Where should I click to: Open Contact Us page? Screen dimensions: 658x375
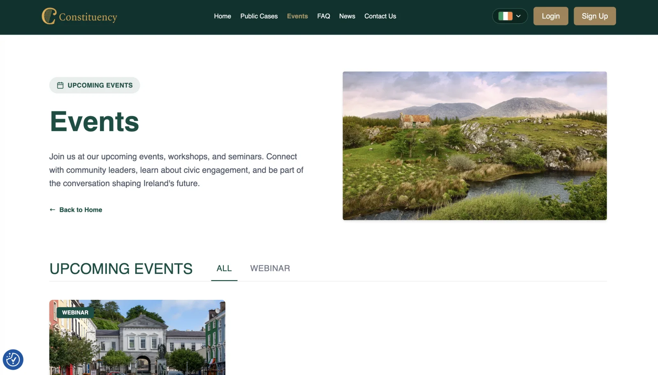pyautogui.click(x=380, y=16)
